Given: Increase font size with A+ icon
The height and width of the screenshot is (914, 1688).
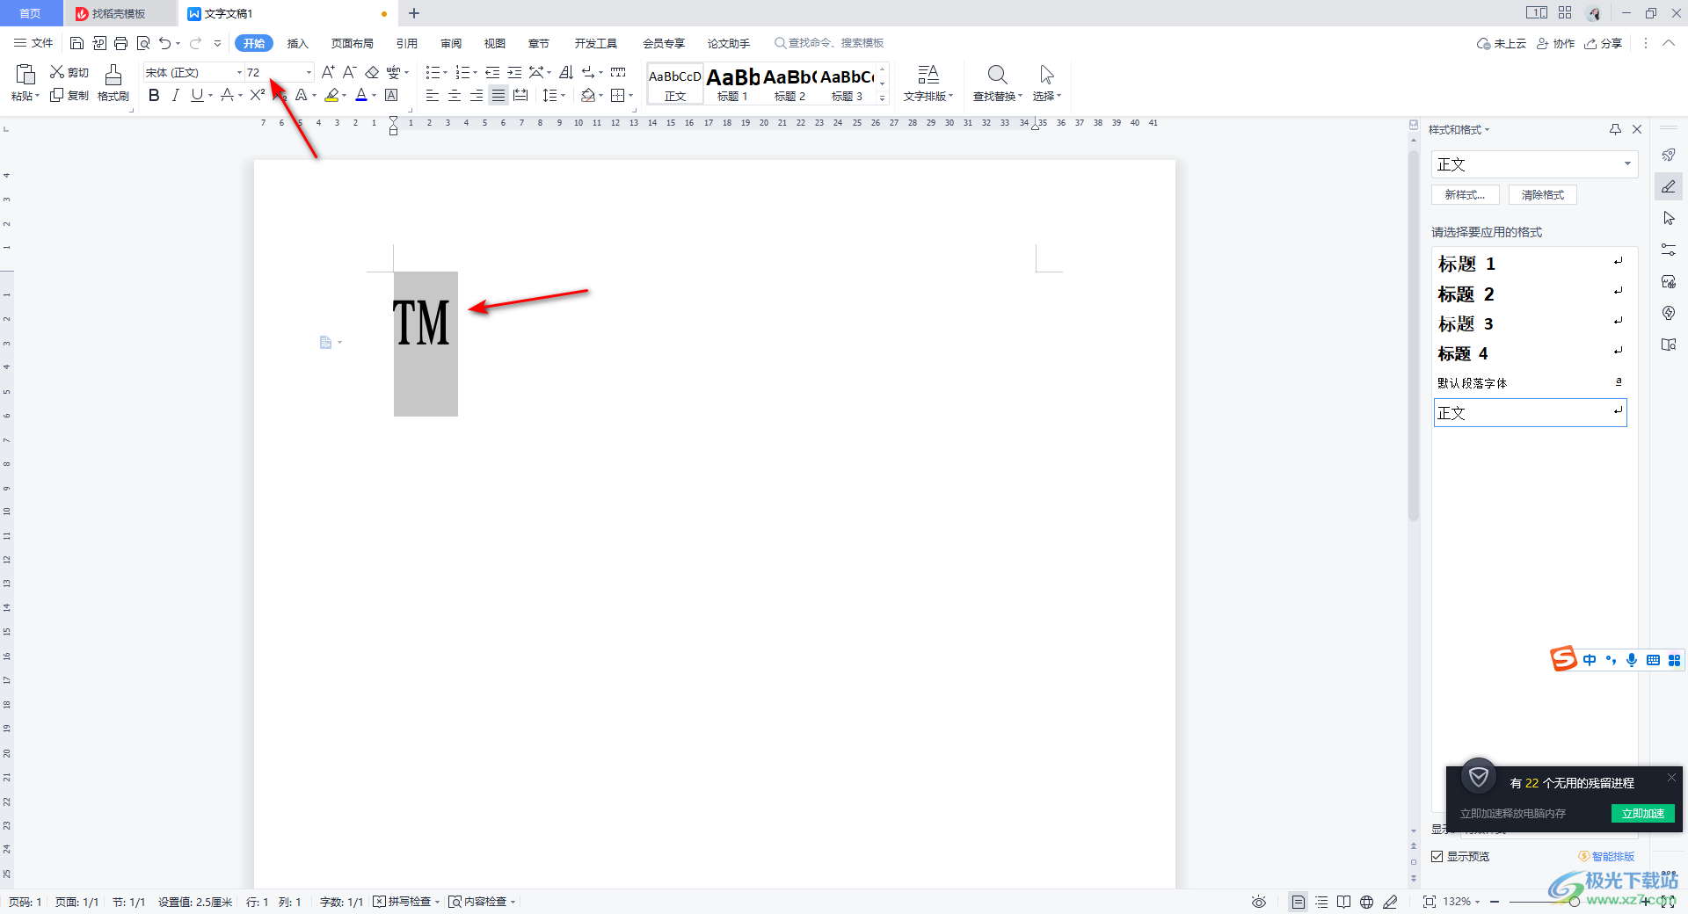Looking at the screenshot, I should tap(328, 72).
